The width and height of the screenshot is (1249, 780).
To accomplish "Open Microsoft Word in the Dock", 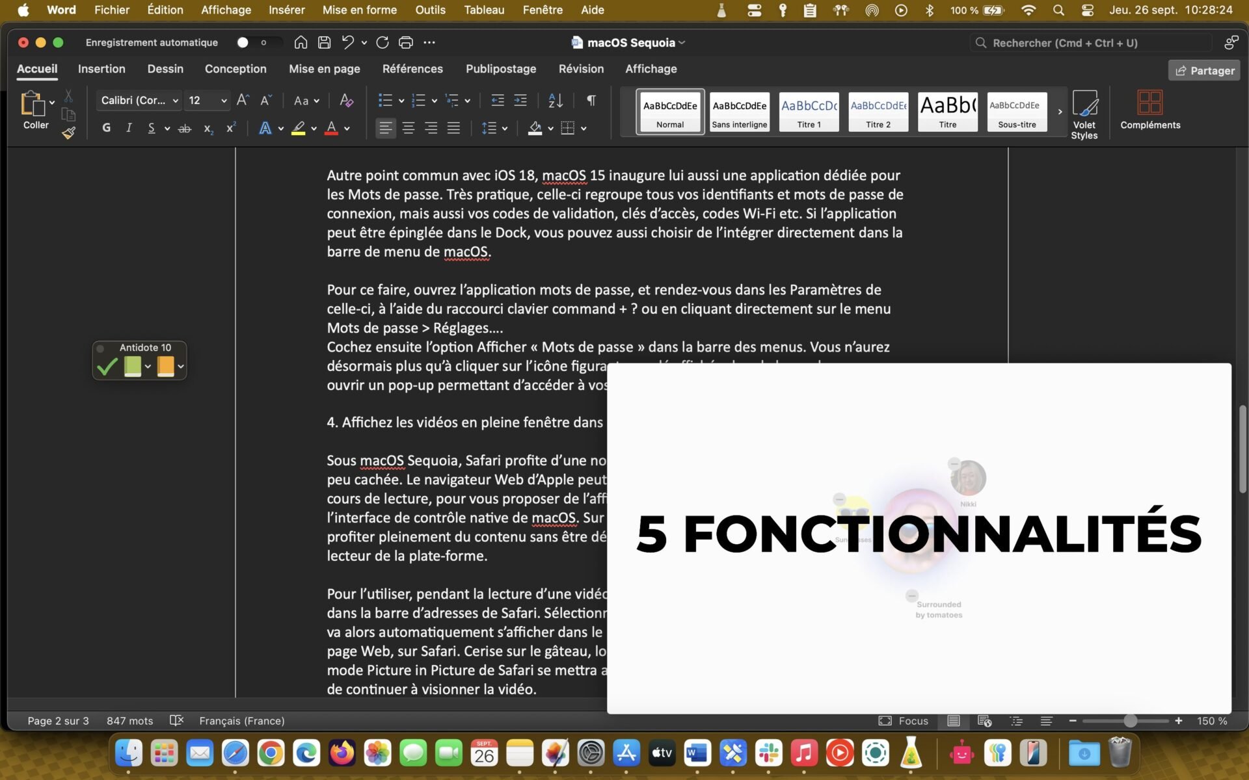I will 697,753.
